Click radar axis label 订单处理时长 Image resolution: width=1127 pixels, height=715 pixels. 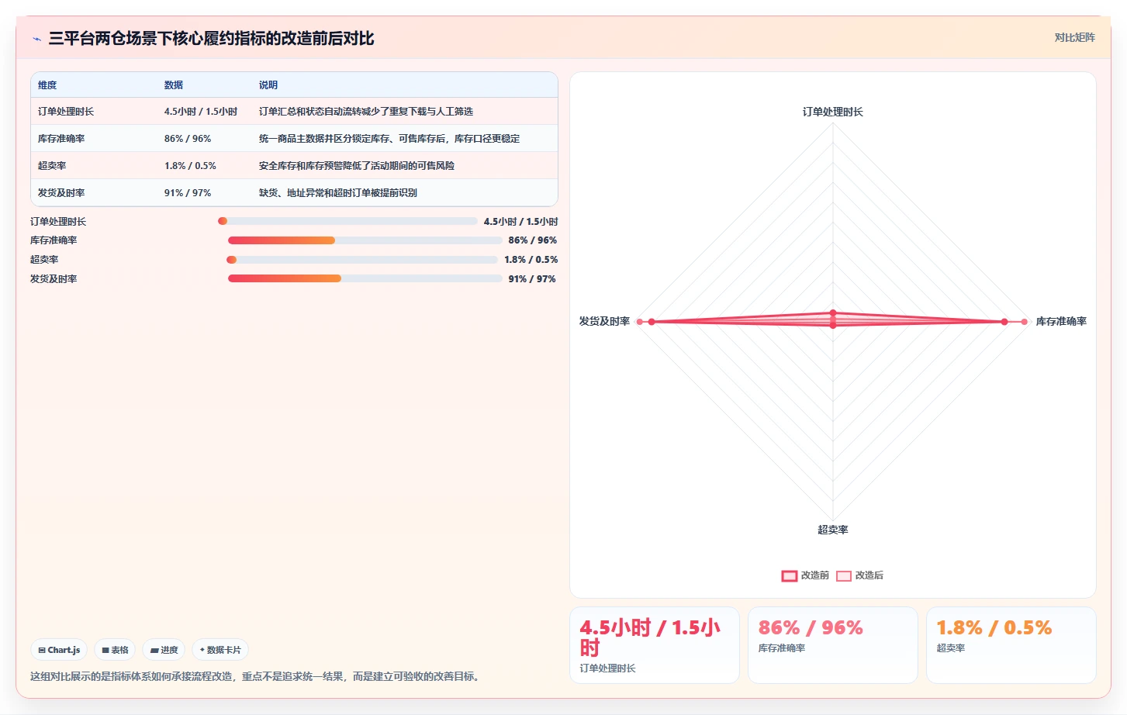833,112
